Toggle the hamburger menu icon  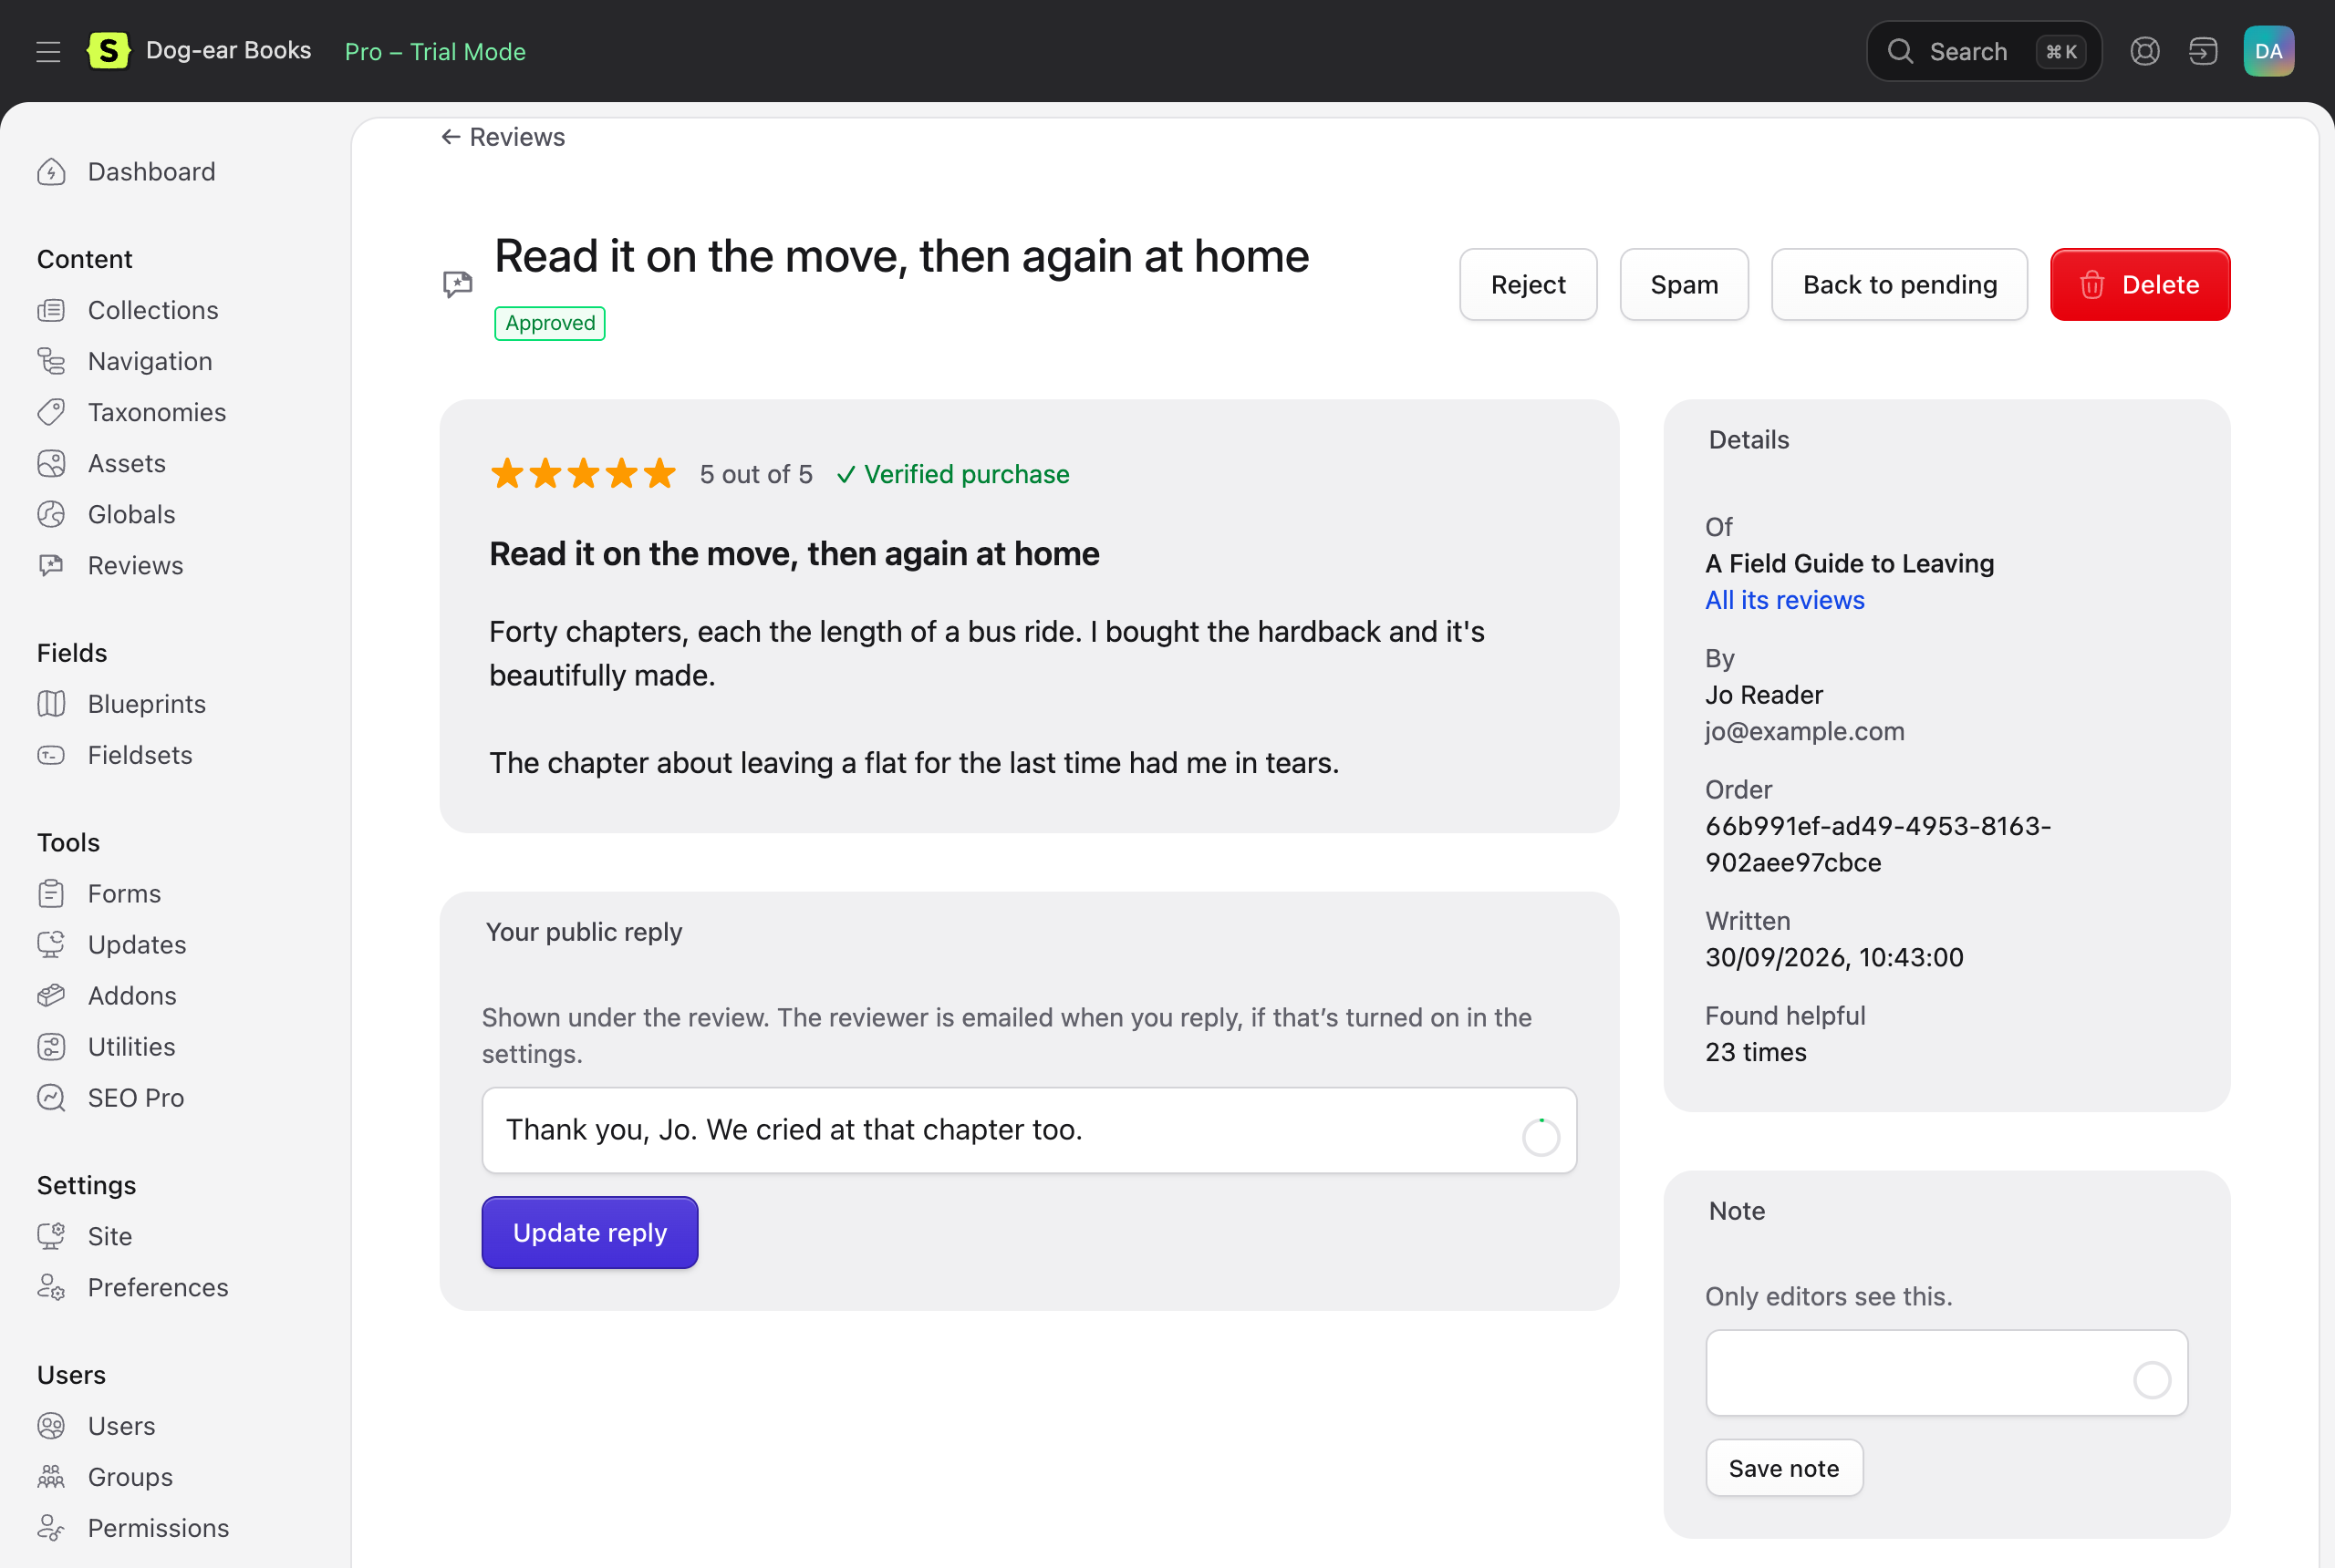click(x=48, y=51)
